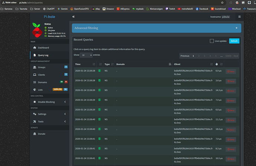Collapse the sidebar with double-chevron icon
The height and width of the screenshot is (166, 256).
pos(73,17)
